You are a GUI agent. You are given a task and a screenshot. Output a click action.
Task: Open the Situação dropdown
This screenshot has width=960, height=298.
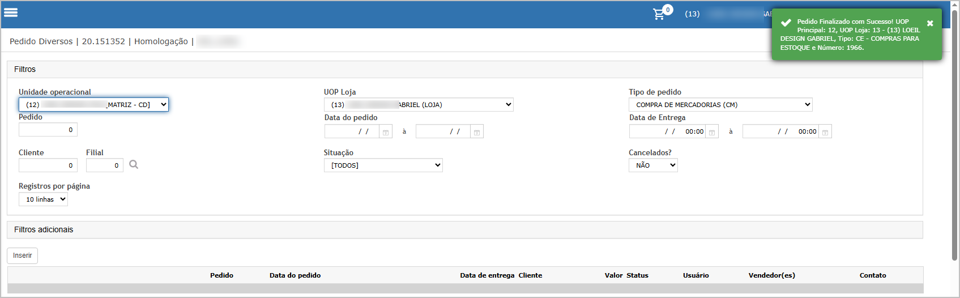(383, 165)
